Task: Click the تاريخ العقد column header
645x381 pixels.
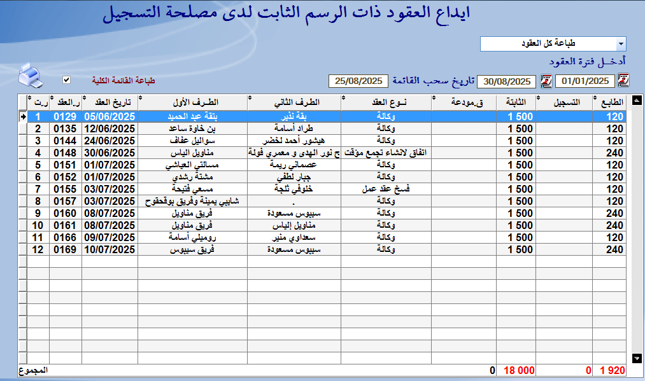Action: coord(110,102)
